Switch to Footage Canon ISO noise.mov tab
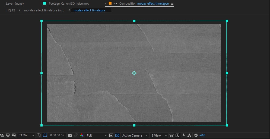The image size is (270, 139). 69,4
